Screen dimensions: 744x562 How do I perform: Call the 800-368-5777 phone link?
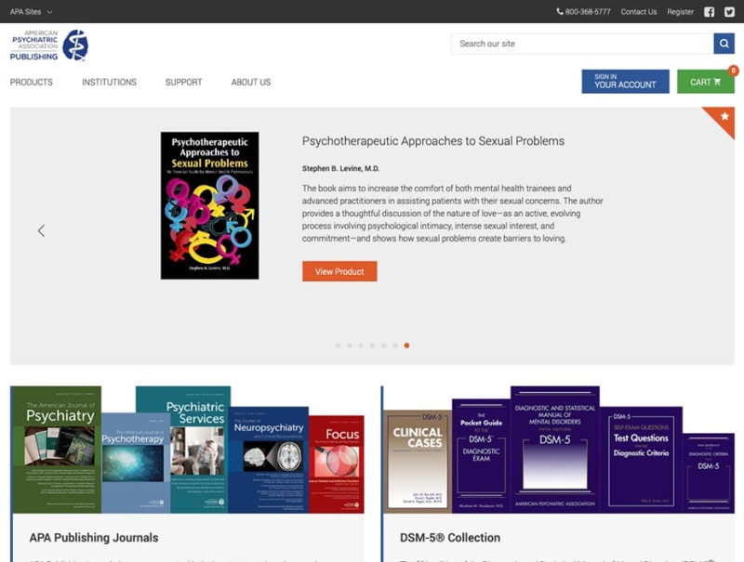point(584,12)
